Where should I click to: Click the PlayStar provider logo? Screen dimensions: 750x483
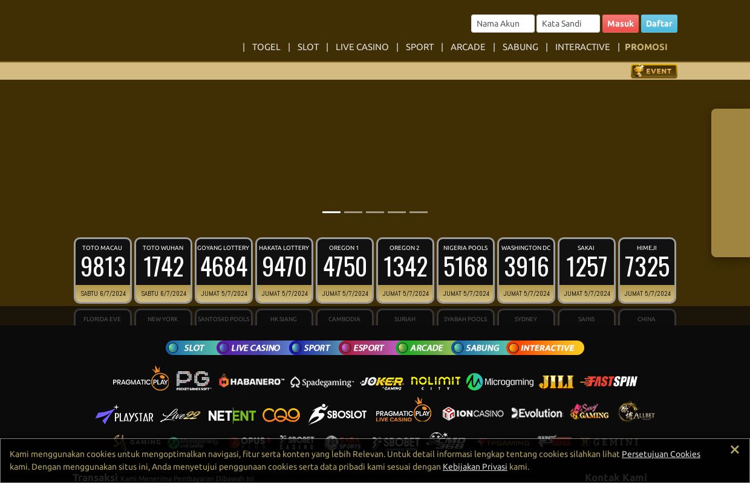pos(125,415)
